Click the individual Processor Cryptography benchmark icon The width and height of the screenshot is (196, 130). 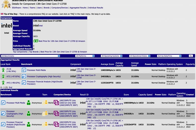click(x=3, y=113)
